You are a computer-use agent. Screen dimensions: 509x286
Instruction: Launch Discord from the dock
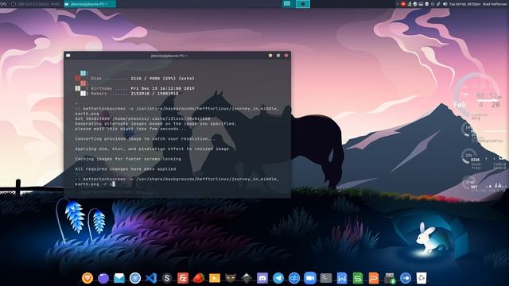[x=262, y=278]
